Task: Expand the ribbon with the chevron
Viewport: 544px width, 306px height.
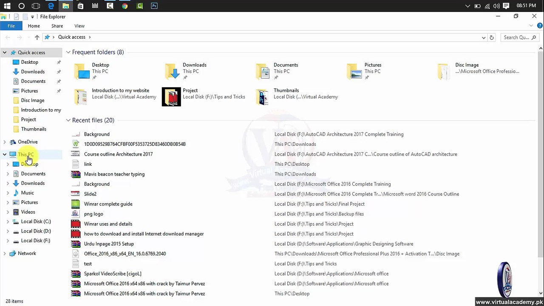Action: (x=531, y=26)
